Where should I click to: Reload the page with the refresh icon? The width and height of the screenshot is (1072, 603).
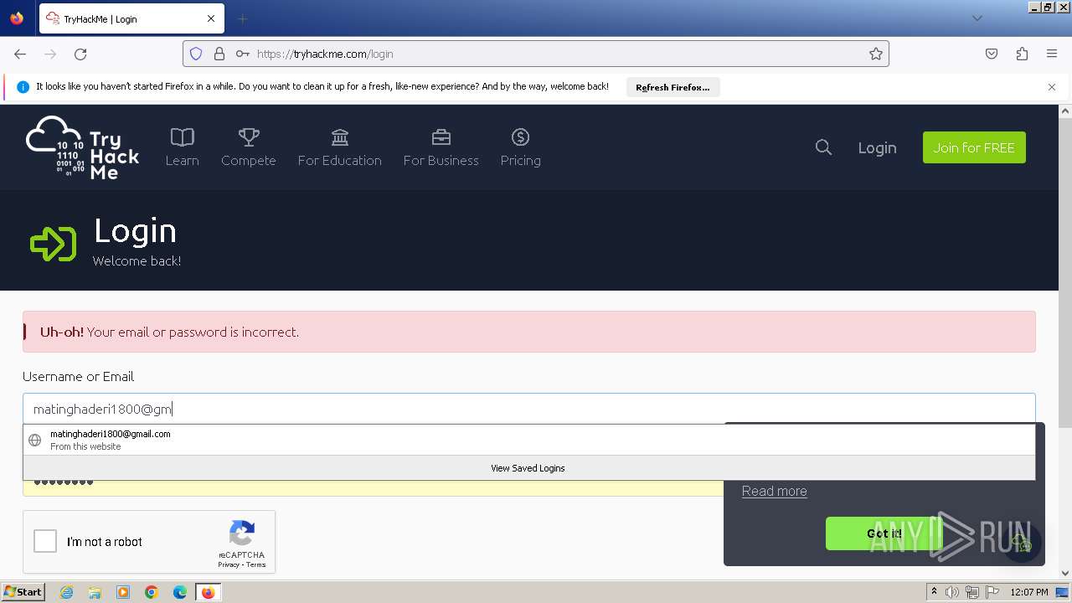(x=80, y=54)
